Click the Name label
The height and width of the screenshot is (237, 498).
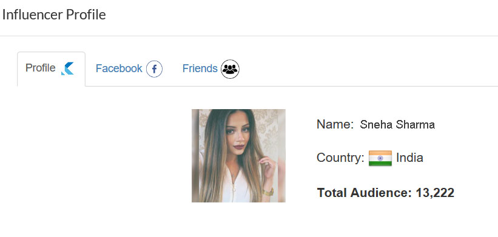click(x=335, y=124)
